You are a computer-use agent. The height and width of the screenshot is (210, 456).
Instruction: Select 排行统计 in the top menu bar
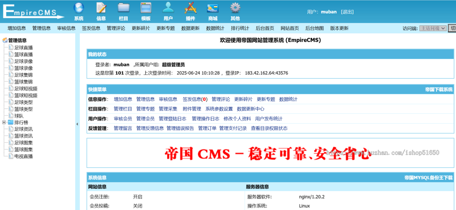click(x=240, y=28)
